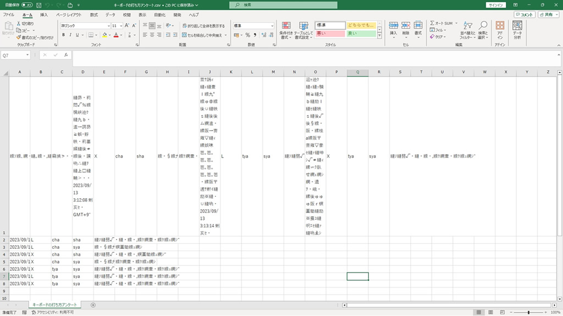Expand the Name Box dropdown arrow
This screenshot has width=563, height=316.
[27, 55]
